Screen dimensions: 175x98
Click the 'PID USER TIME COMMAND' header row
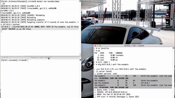[108, 53]
